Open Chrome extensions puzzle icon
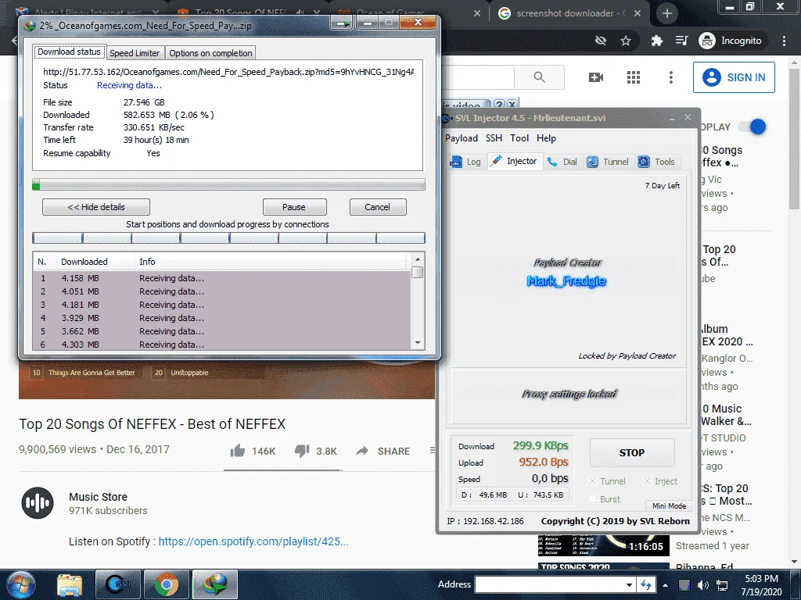801x600 pixels. 656,41
